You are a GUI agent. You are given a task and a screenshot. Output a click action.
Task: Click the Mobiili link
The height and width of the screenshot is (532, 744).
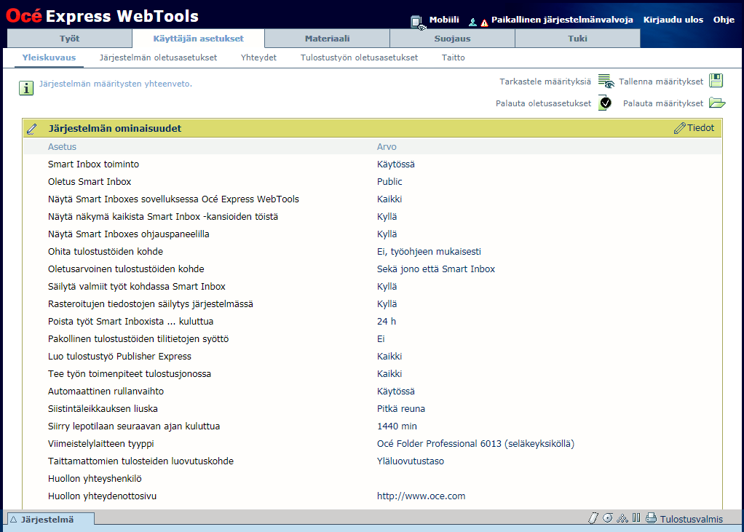(444, 20)
